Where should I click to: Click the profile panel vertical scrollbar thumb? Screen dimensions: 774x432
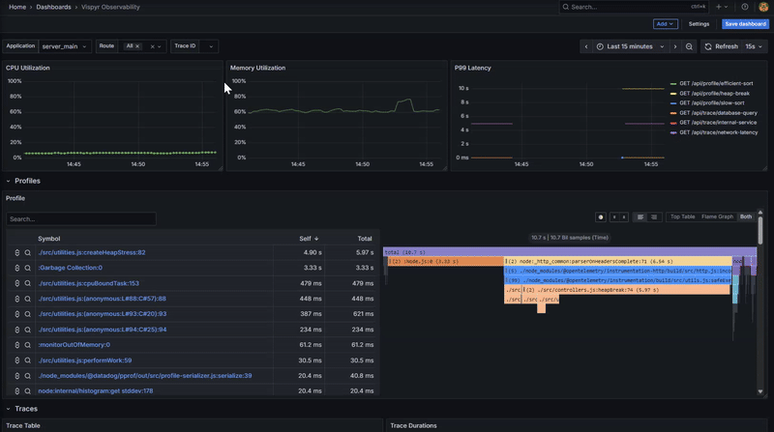[x=760, y=229]
